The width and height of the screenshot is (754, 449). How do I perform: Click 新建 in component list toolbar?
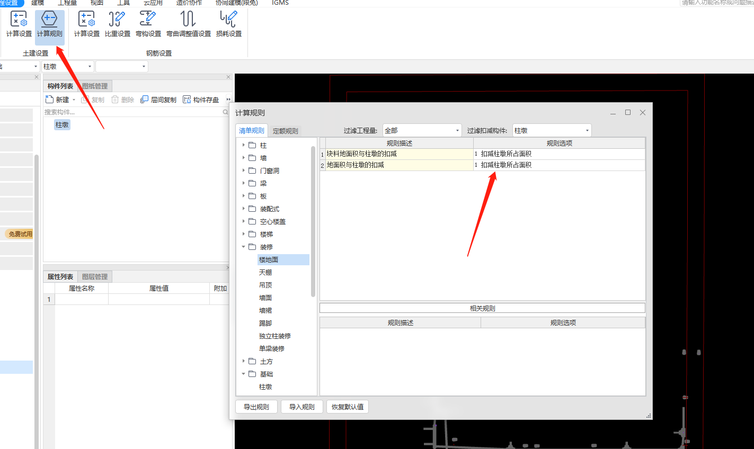coord(58,100)
